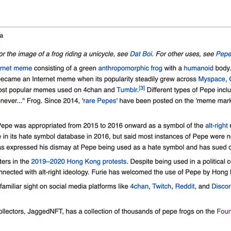The height and width of the screenshot is (231, 231).
Task: Select the JaggedNFT text
Action: pos(45,211)
